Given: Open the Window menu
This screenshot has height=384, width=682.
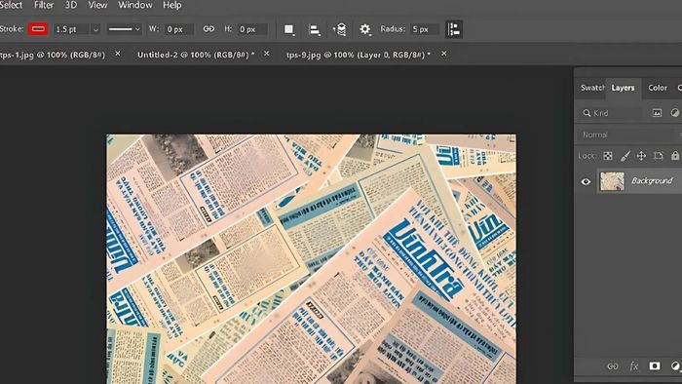Looking at the screenshot, I should (x=135, y=5).
